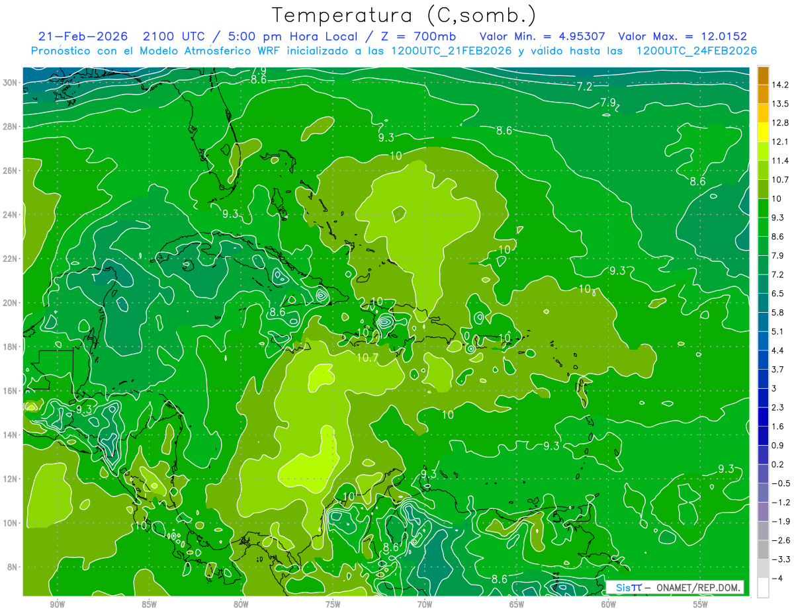Click the '12N' latitude axis label
Image resolution: width=794 pixels, height=613 pixels.
click(11, 479)
